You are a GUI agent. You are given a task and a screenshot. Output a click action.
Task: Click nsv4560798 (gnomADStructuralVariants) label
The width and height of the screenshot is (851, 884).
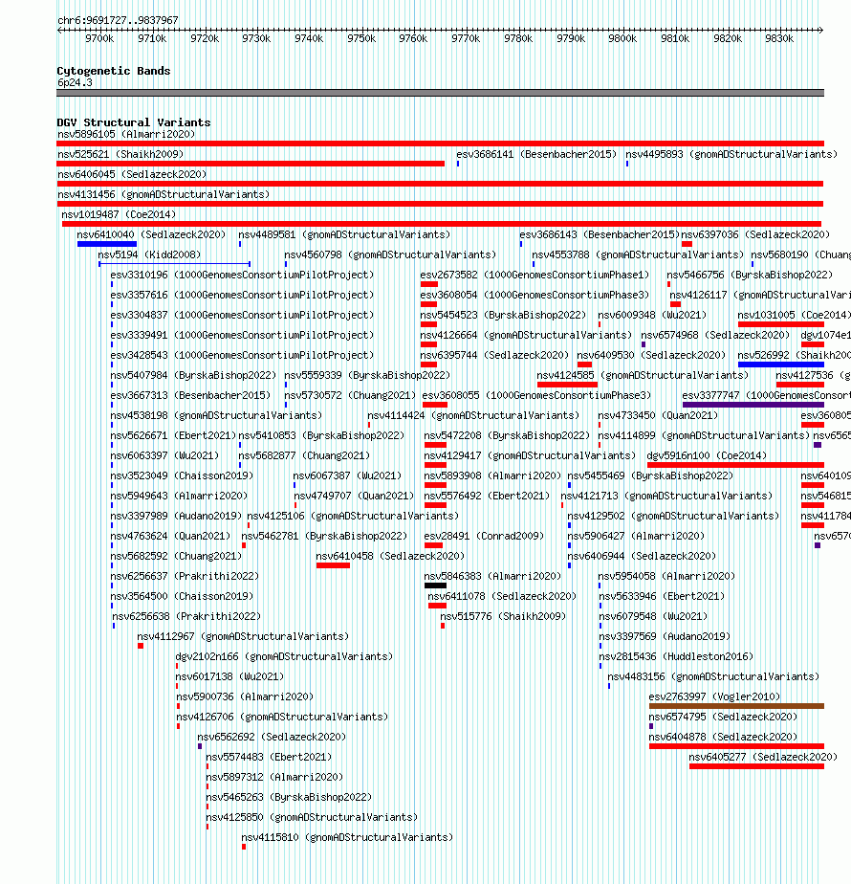(x=390, y=254)
